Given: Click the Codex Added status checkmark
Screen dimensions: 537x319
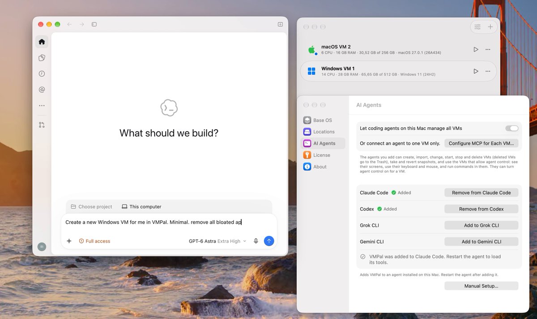Looking at the screenshot, I should [379, 209].
